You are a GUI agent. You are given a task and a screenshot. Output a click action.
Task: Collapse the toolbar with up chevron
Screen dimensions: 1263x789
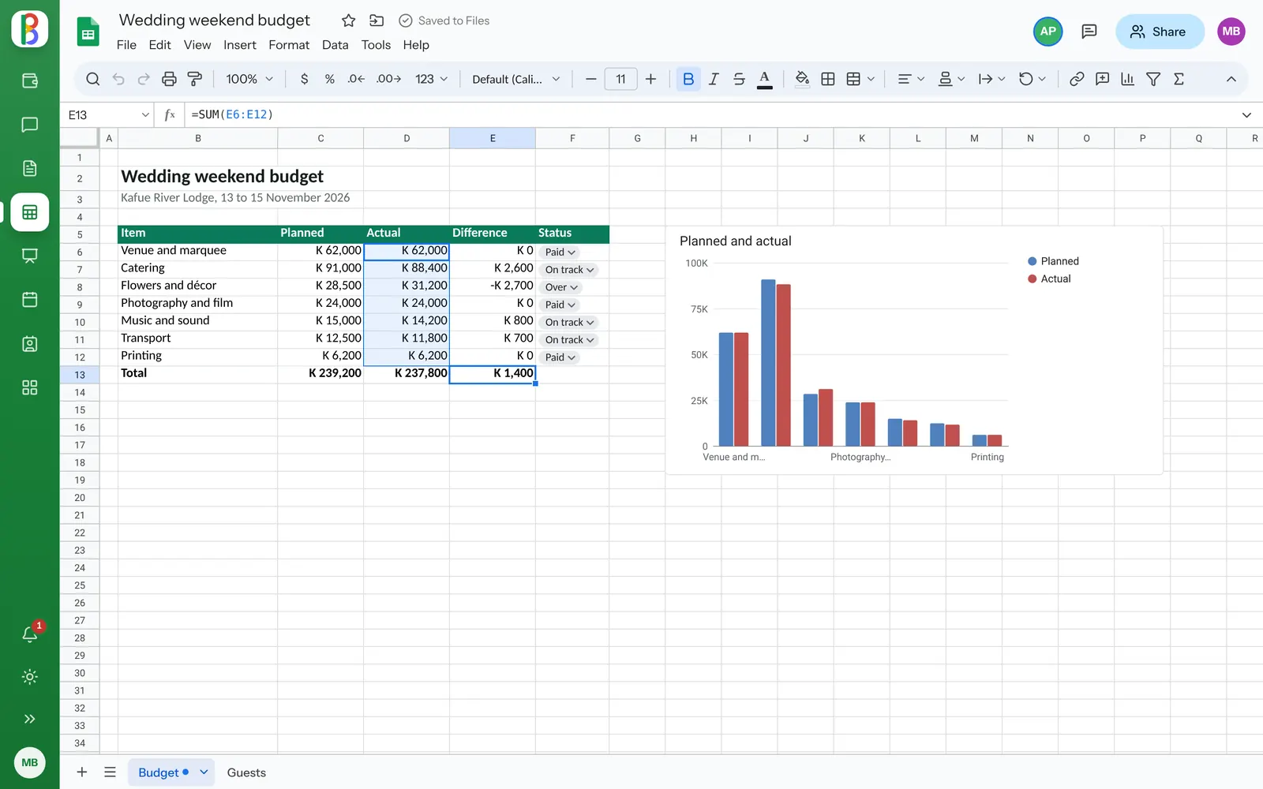click(1231, 79)
